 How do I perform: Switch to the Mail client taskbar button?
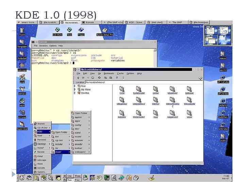click(x=157, y=22)
